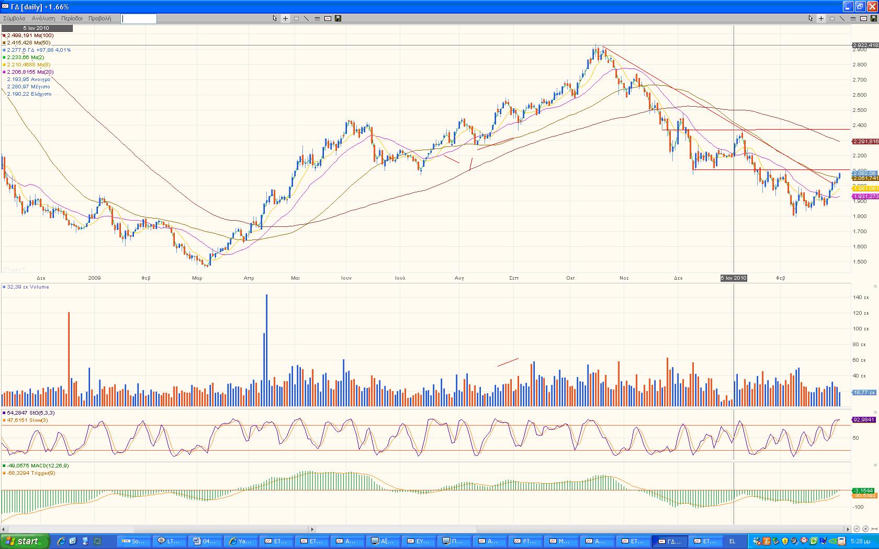Switch to the '04...' Word taskbar window

pos(205,541)
